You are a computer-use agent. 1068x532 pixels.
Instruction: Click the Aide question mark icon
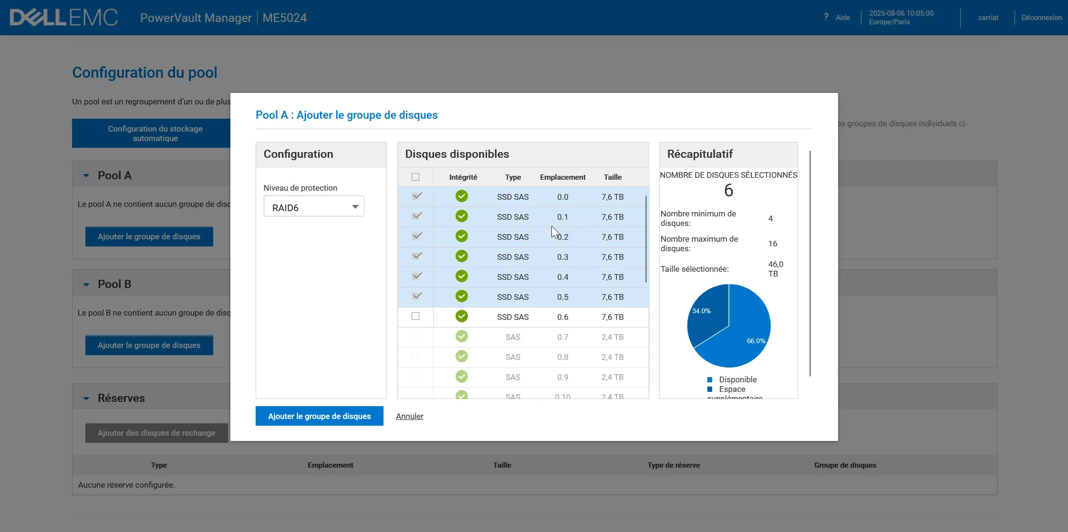(826, 17)
